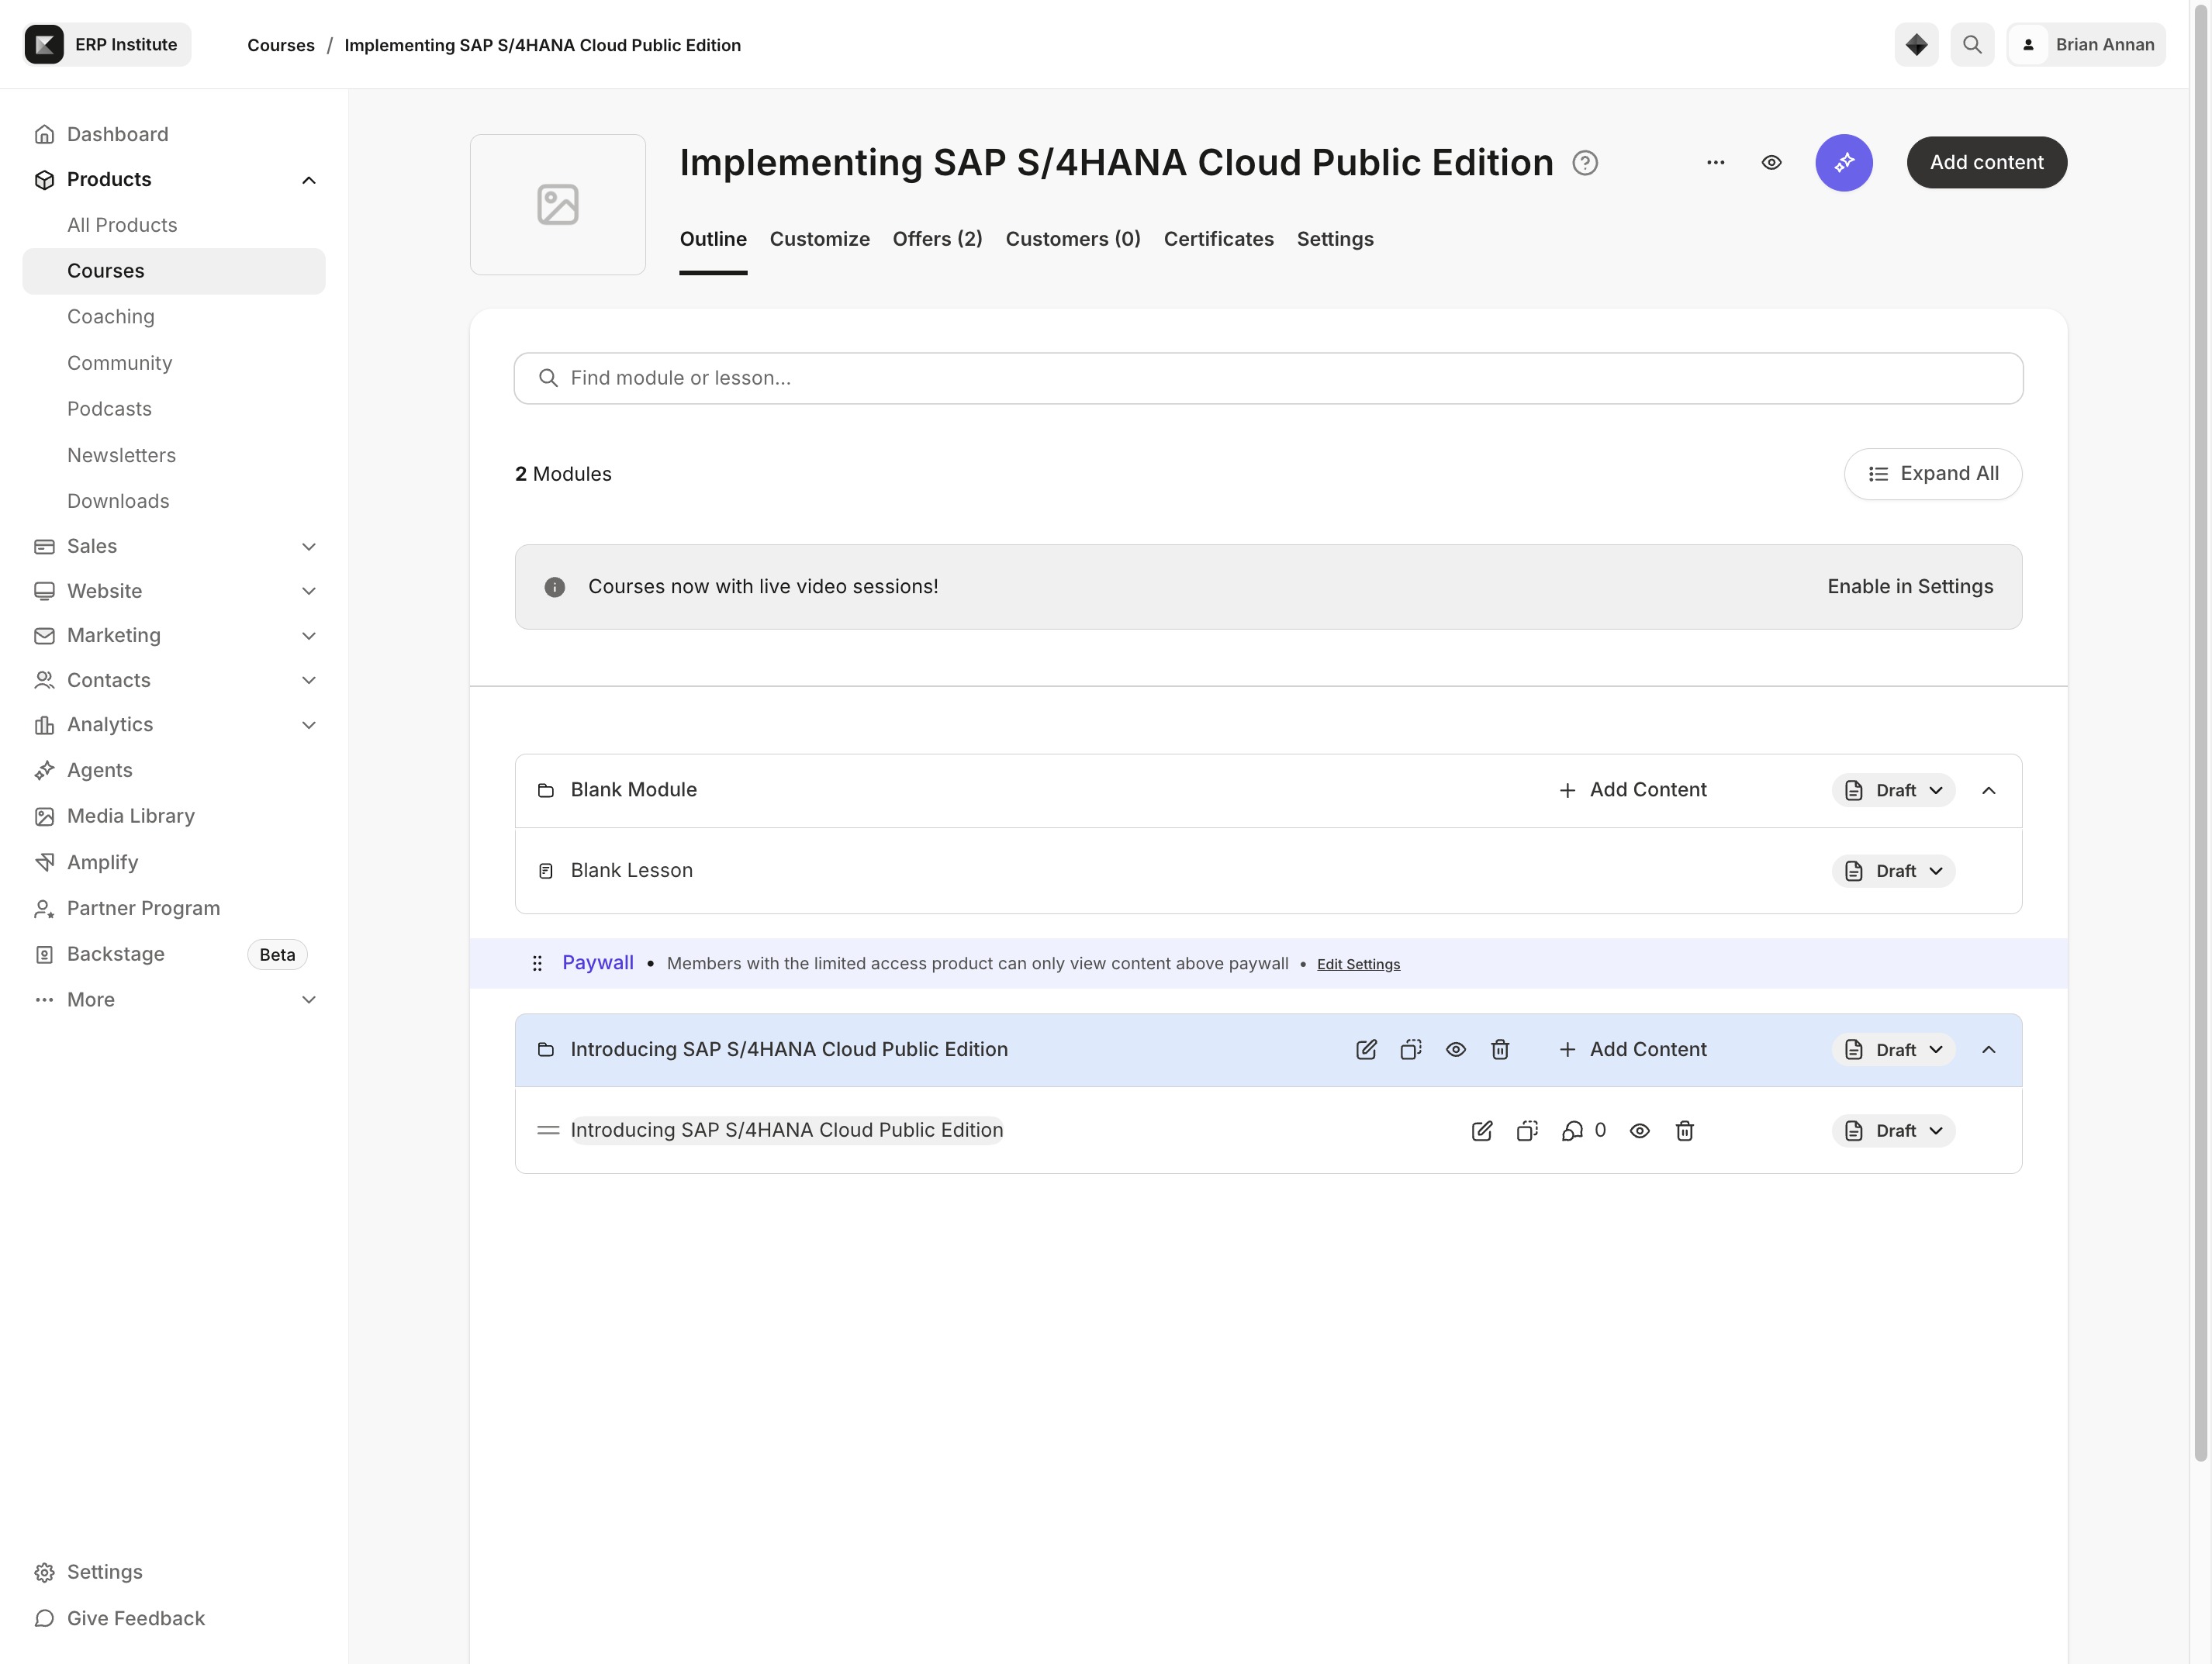
Task: Click Enable in Settings link
Action: pyautogui.click(x=1910, y=587)
